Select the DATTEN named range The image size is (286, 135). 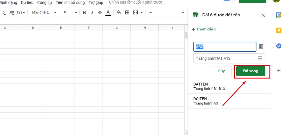[229, 86]
